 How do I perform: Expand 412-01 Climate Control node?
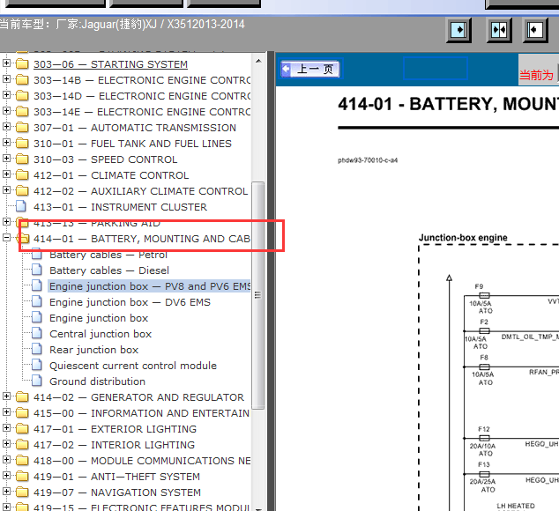(x=6, y=174)
